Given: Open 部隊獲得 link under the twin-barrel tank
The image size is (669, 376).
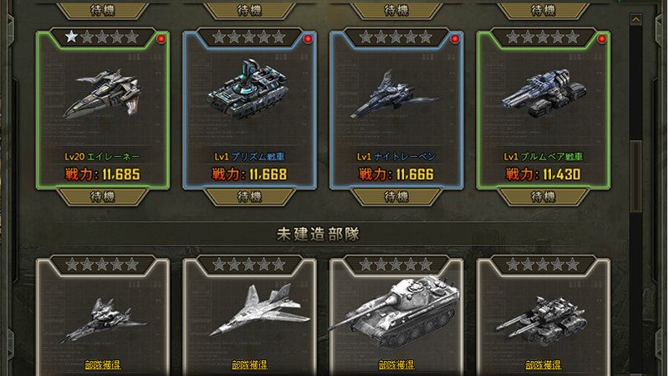Looking at the screenshot, I should [543, 365].
